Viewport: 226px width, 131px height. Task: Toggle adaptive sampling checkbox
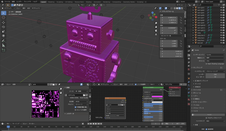[x=195, y=81]
